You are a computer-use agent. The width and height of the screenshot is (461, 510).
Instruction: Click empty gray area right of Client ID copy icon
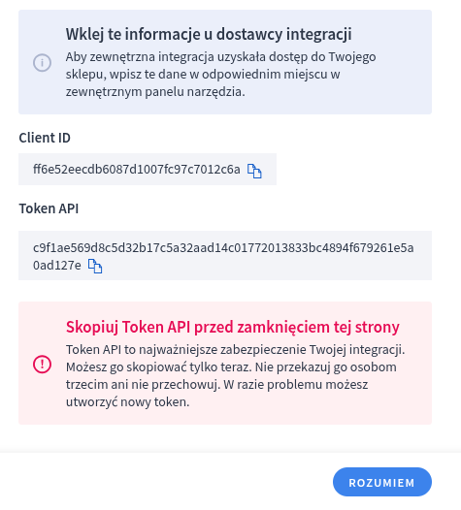click(269, 169)
